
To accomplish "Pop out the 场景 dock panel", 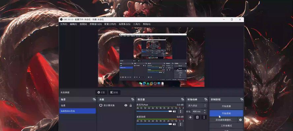I will [94, 100].
